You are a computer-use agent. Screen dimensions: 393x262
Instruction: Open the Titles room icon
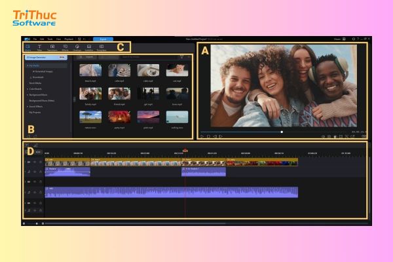pyautogui.click(x=39, y=47)
